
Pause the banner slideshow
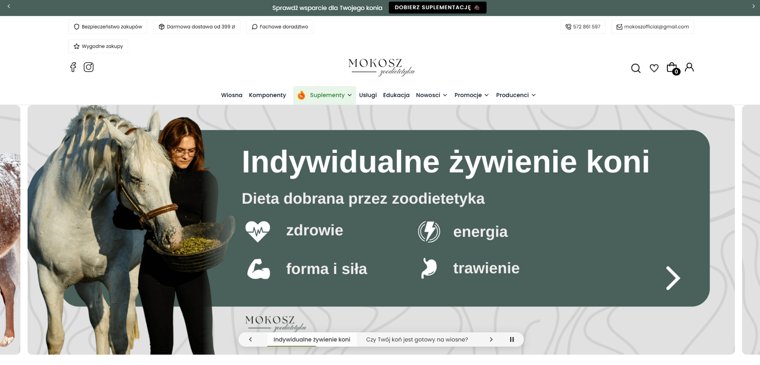512,339
